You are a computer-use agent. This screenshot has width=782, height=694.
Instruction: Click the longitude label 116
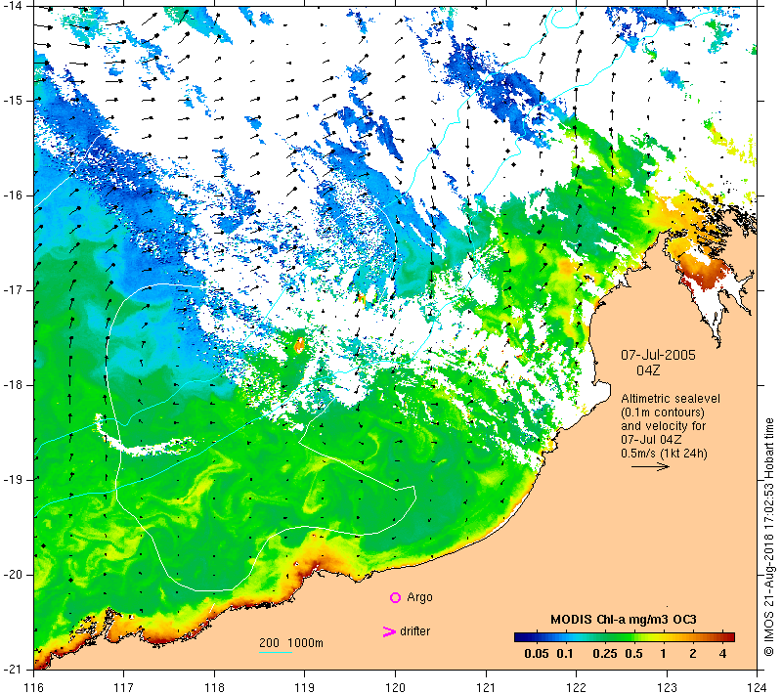click(x=33, y=687)
